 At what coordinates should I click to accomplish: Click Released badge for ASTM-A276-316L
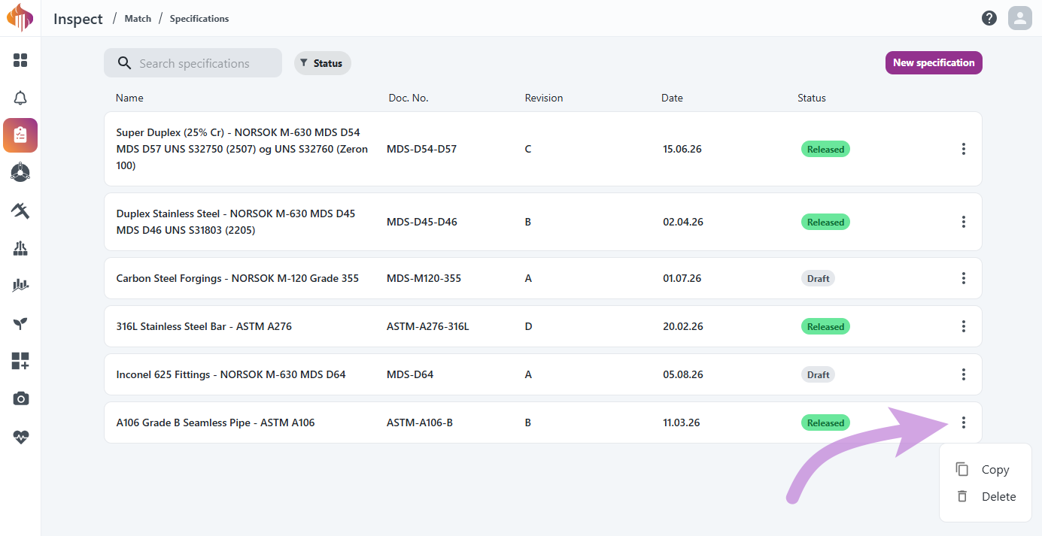(x=825, y=326)
